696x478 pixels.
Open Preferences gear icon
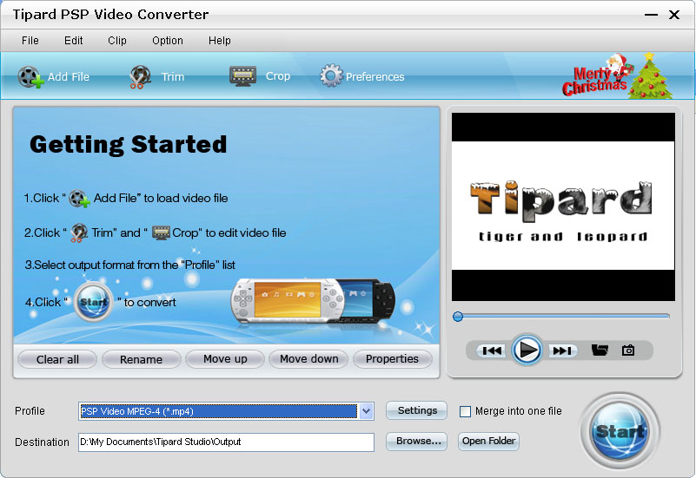[331, 75]
